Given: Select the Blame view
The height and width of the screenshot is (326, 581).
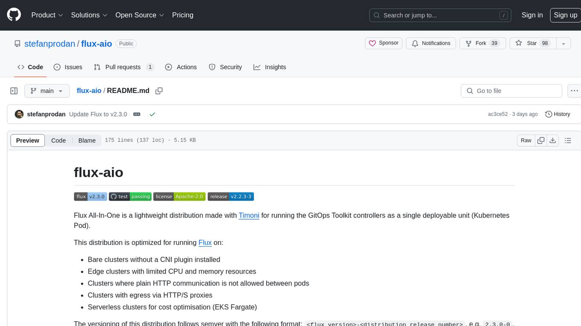Looking at the screenshot, I should [87, 140].
